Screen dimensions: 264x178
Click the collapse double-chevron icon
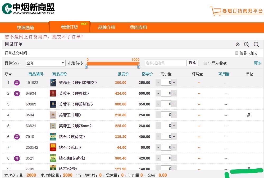(x=237, y=45)
